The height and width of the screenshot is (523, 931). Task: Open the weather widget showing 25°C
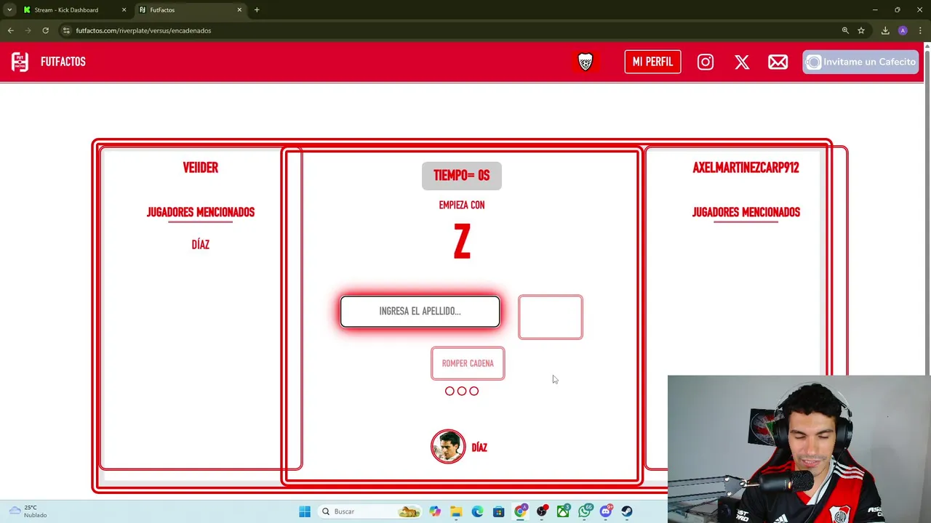[28, 511]
